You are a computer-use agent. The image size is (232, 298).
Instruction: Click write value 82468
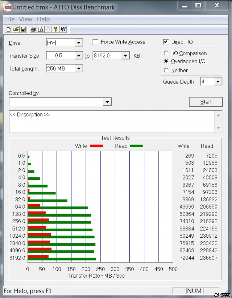tap(187, 250)
